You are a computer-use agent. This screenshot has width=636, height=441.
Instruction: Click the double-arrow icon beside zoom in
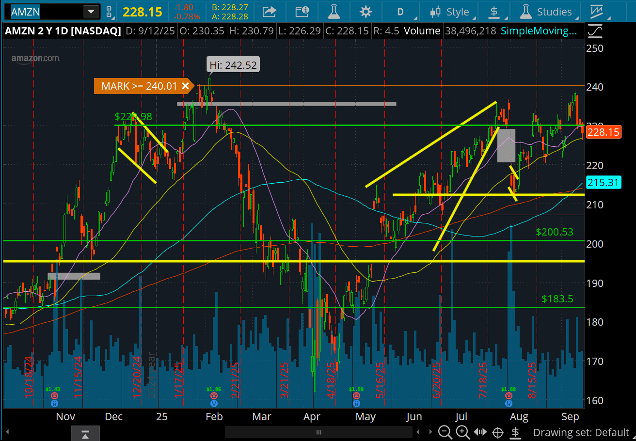click(480, 432)
